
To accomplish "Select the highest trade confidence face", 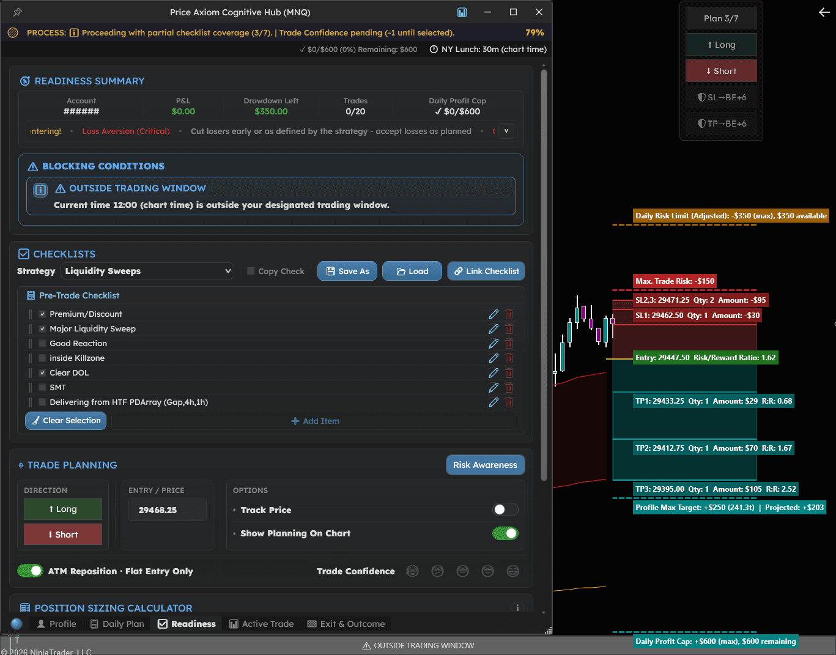I will [x=513, y=571].
